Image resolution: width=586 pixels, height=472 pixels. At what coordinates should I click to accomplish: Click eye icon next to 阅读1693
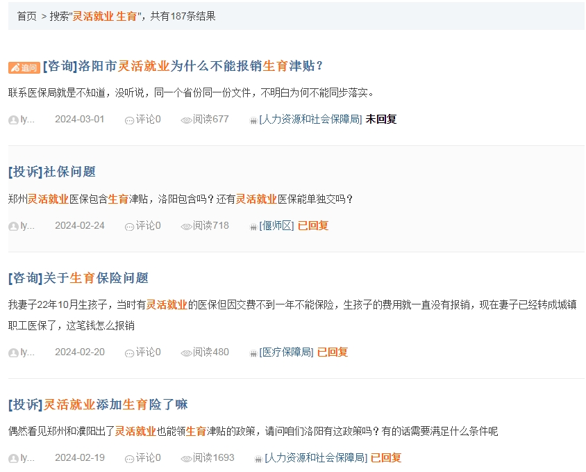point(186,459)
